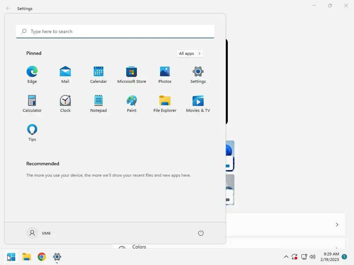Open network status tray icon
Viewport: 354px width, 265px height.
coord(304,257)
